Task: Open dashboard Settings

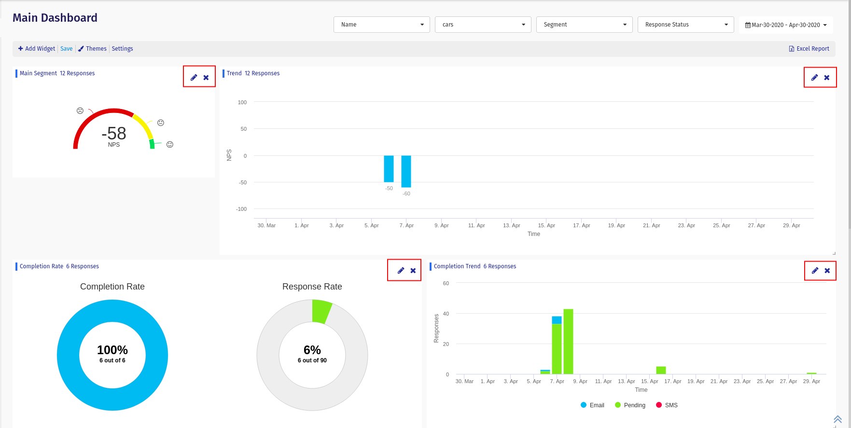Action: [x=122, y=49]
